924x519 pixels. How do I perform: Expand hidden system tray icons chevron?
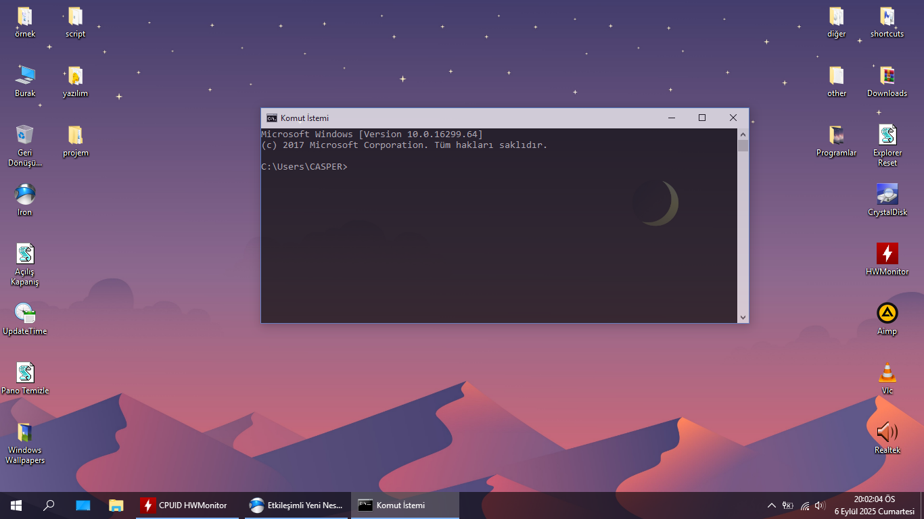[771, 505]
